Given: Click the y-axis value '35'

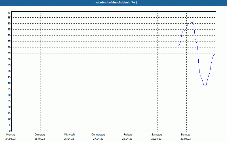Looking at the screenshot, I should [9, 89].
